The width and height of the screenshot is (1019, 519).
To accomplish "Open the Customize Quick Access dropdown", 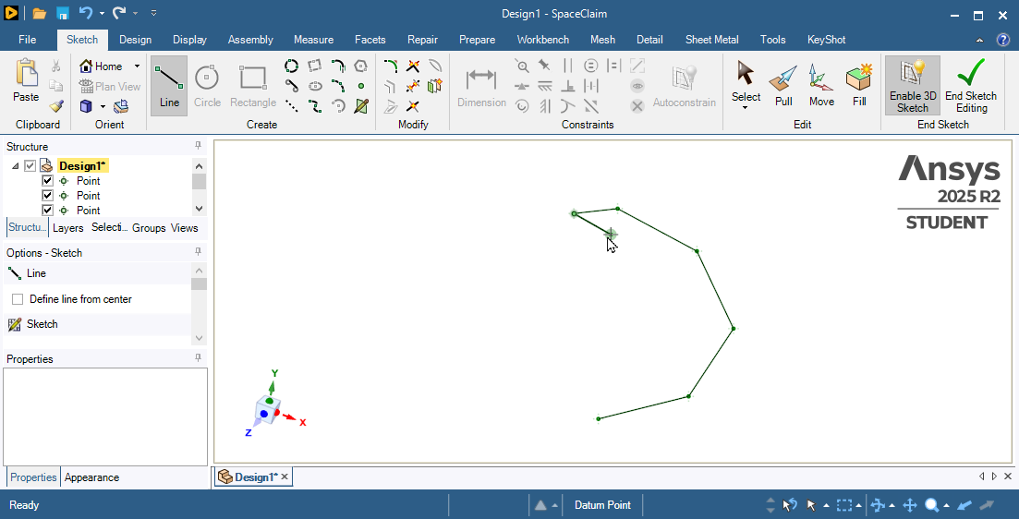I will [153, 13].
